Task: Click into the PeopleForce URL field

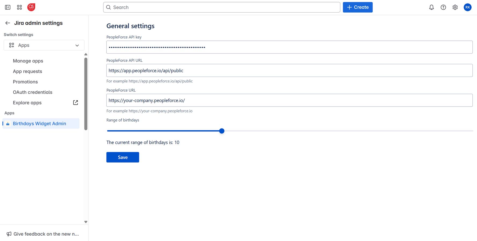Action: (289, 100)
